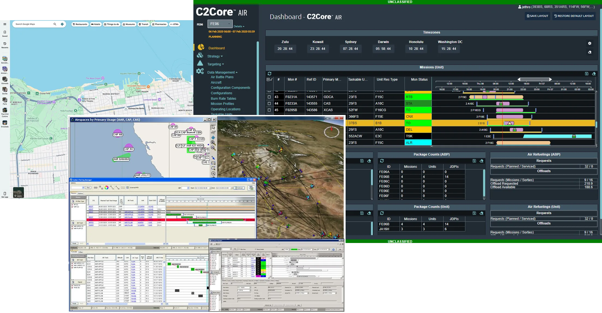
Task: Click the Zoom Out tool in Airspaces window
Action: pyautogui.click(x=213, y=148)
